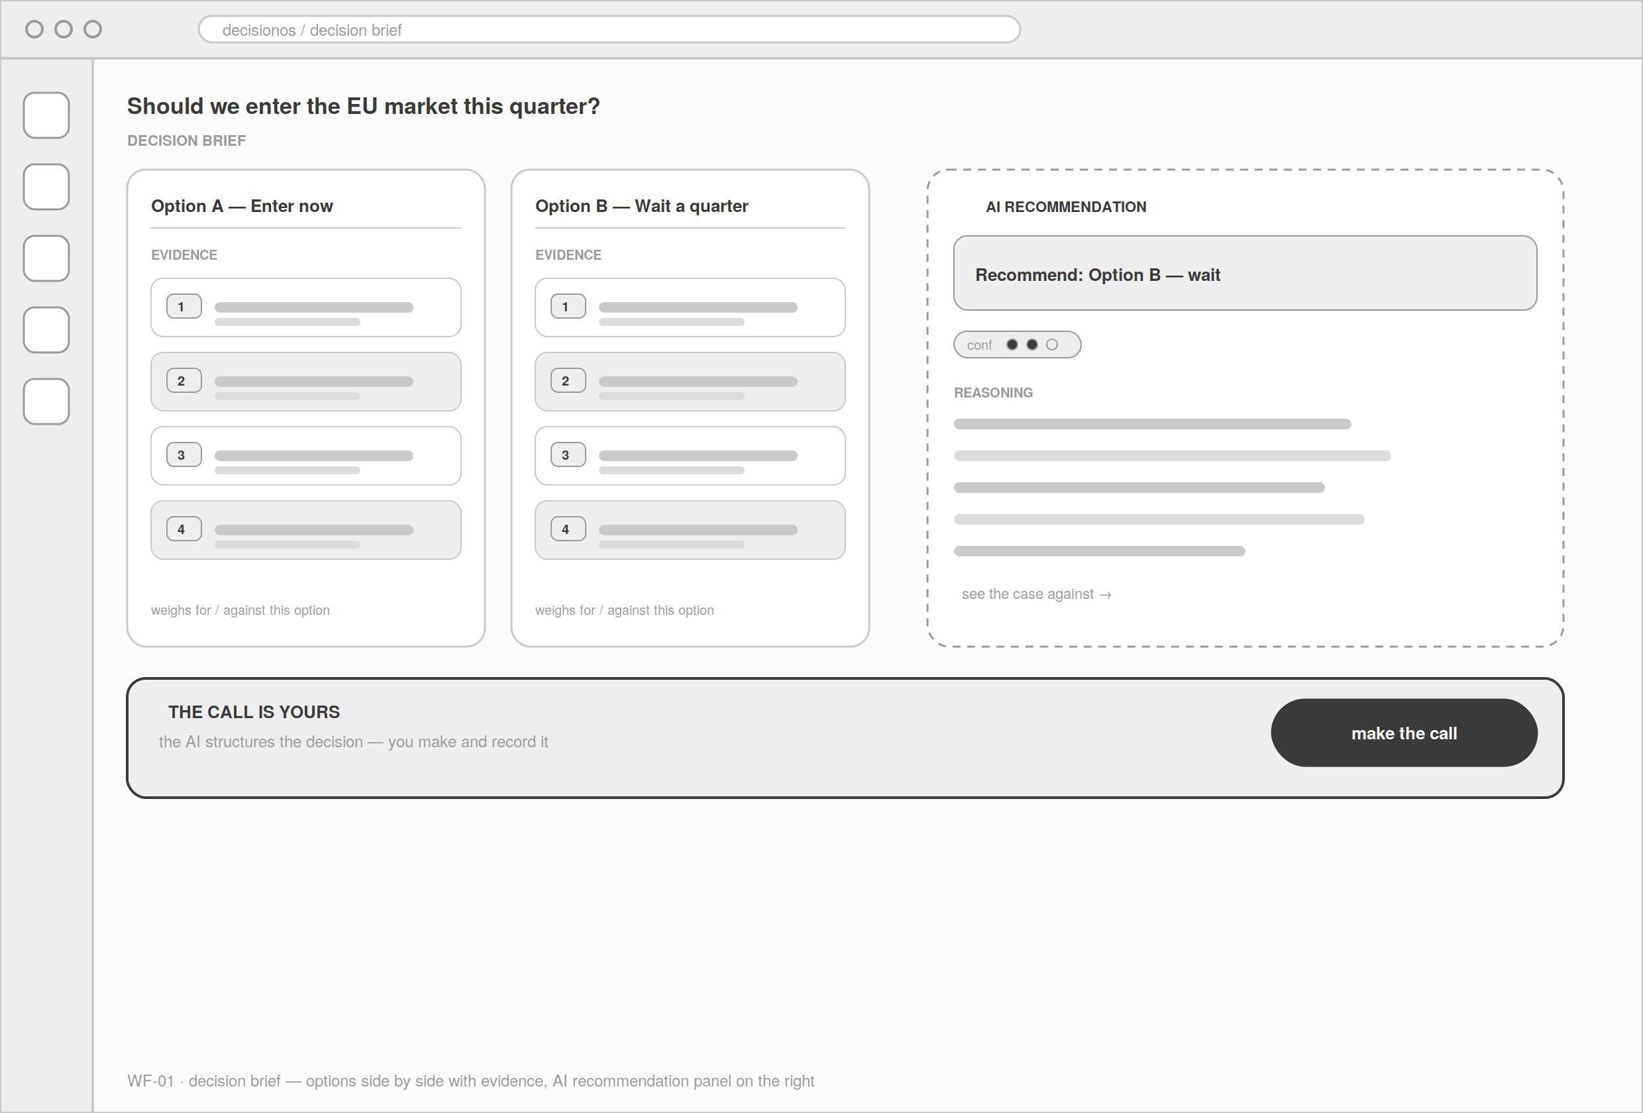This screenshot has width=1643, height=1113.
Task: Click the first sidebar icon placeholder
Action: (x=46, y=115)
